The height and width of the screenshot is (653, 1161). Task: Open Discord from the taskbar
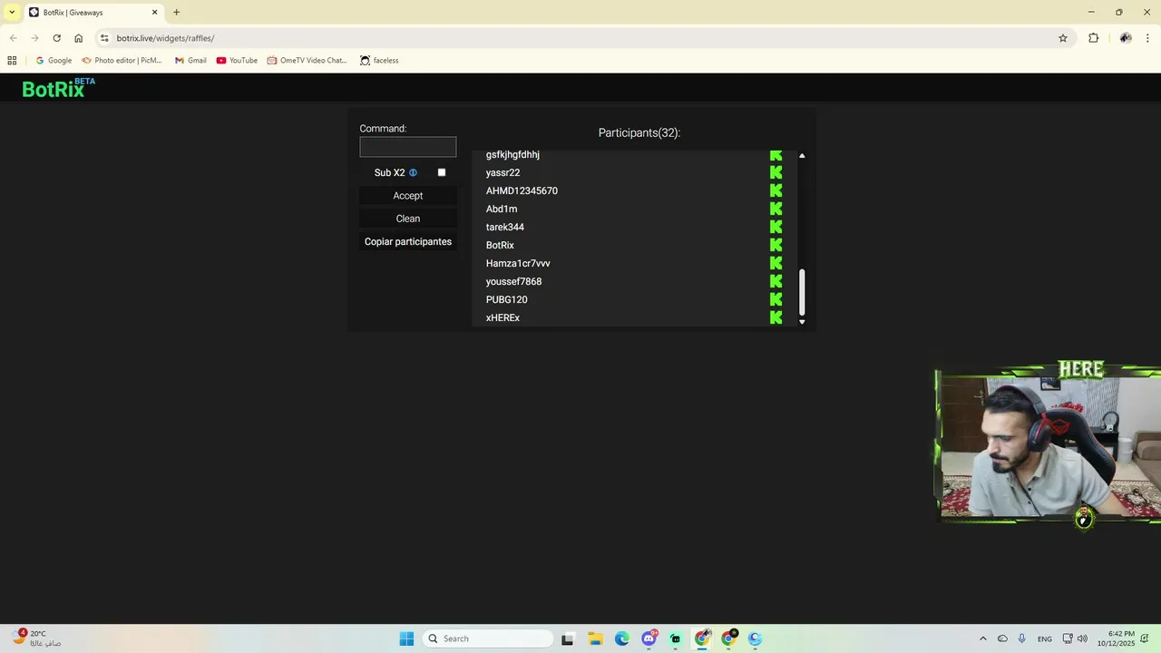(x=649, y=638)
